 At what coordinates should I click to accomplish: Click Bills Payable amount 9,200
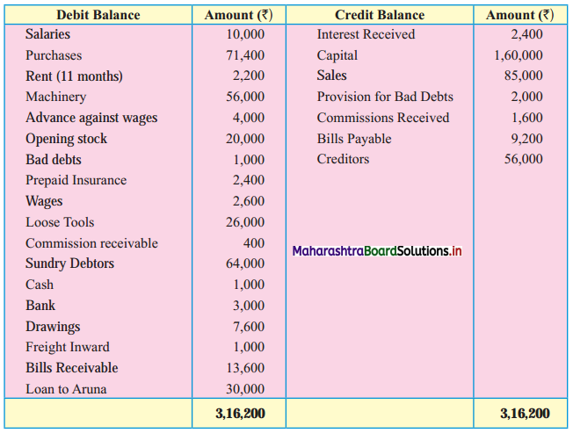coord(527,139)
